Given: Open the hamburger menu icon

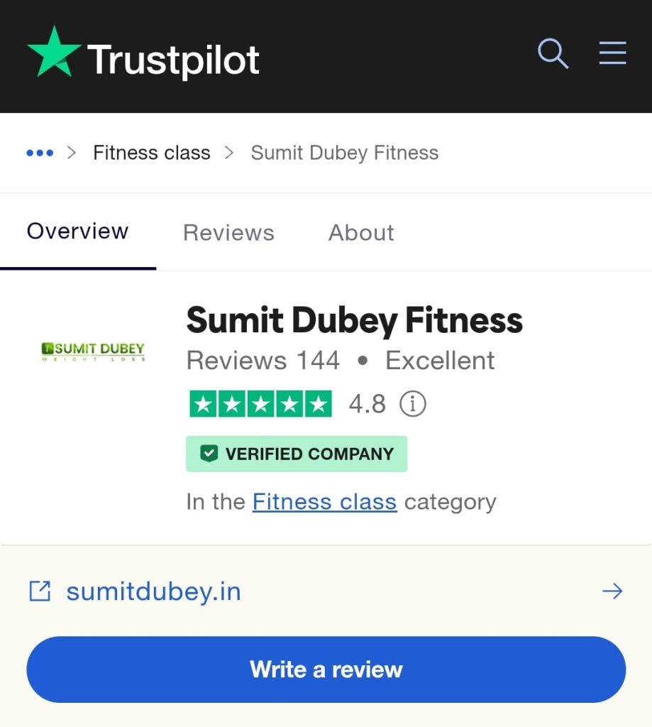Looking at the screenshot, I should point(612,53).
